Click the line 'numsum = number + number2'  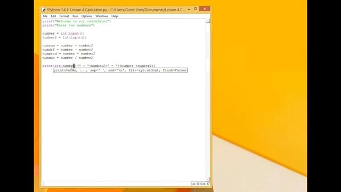(68, 45)
